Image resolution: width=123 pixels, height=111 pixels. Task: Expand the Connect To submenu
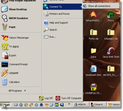[x=63, y=7]
